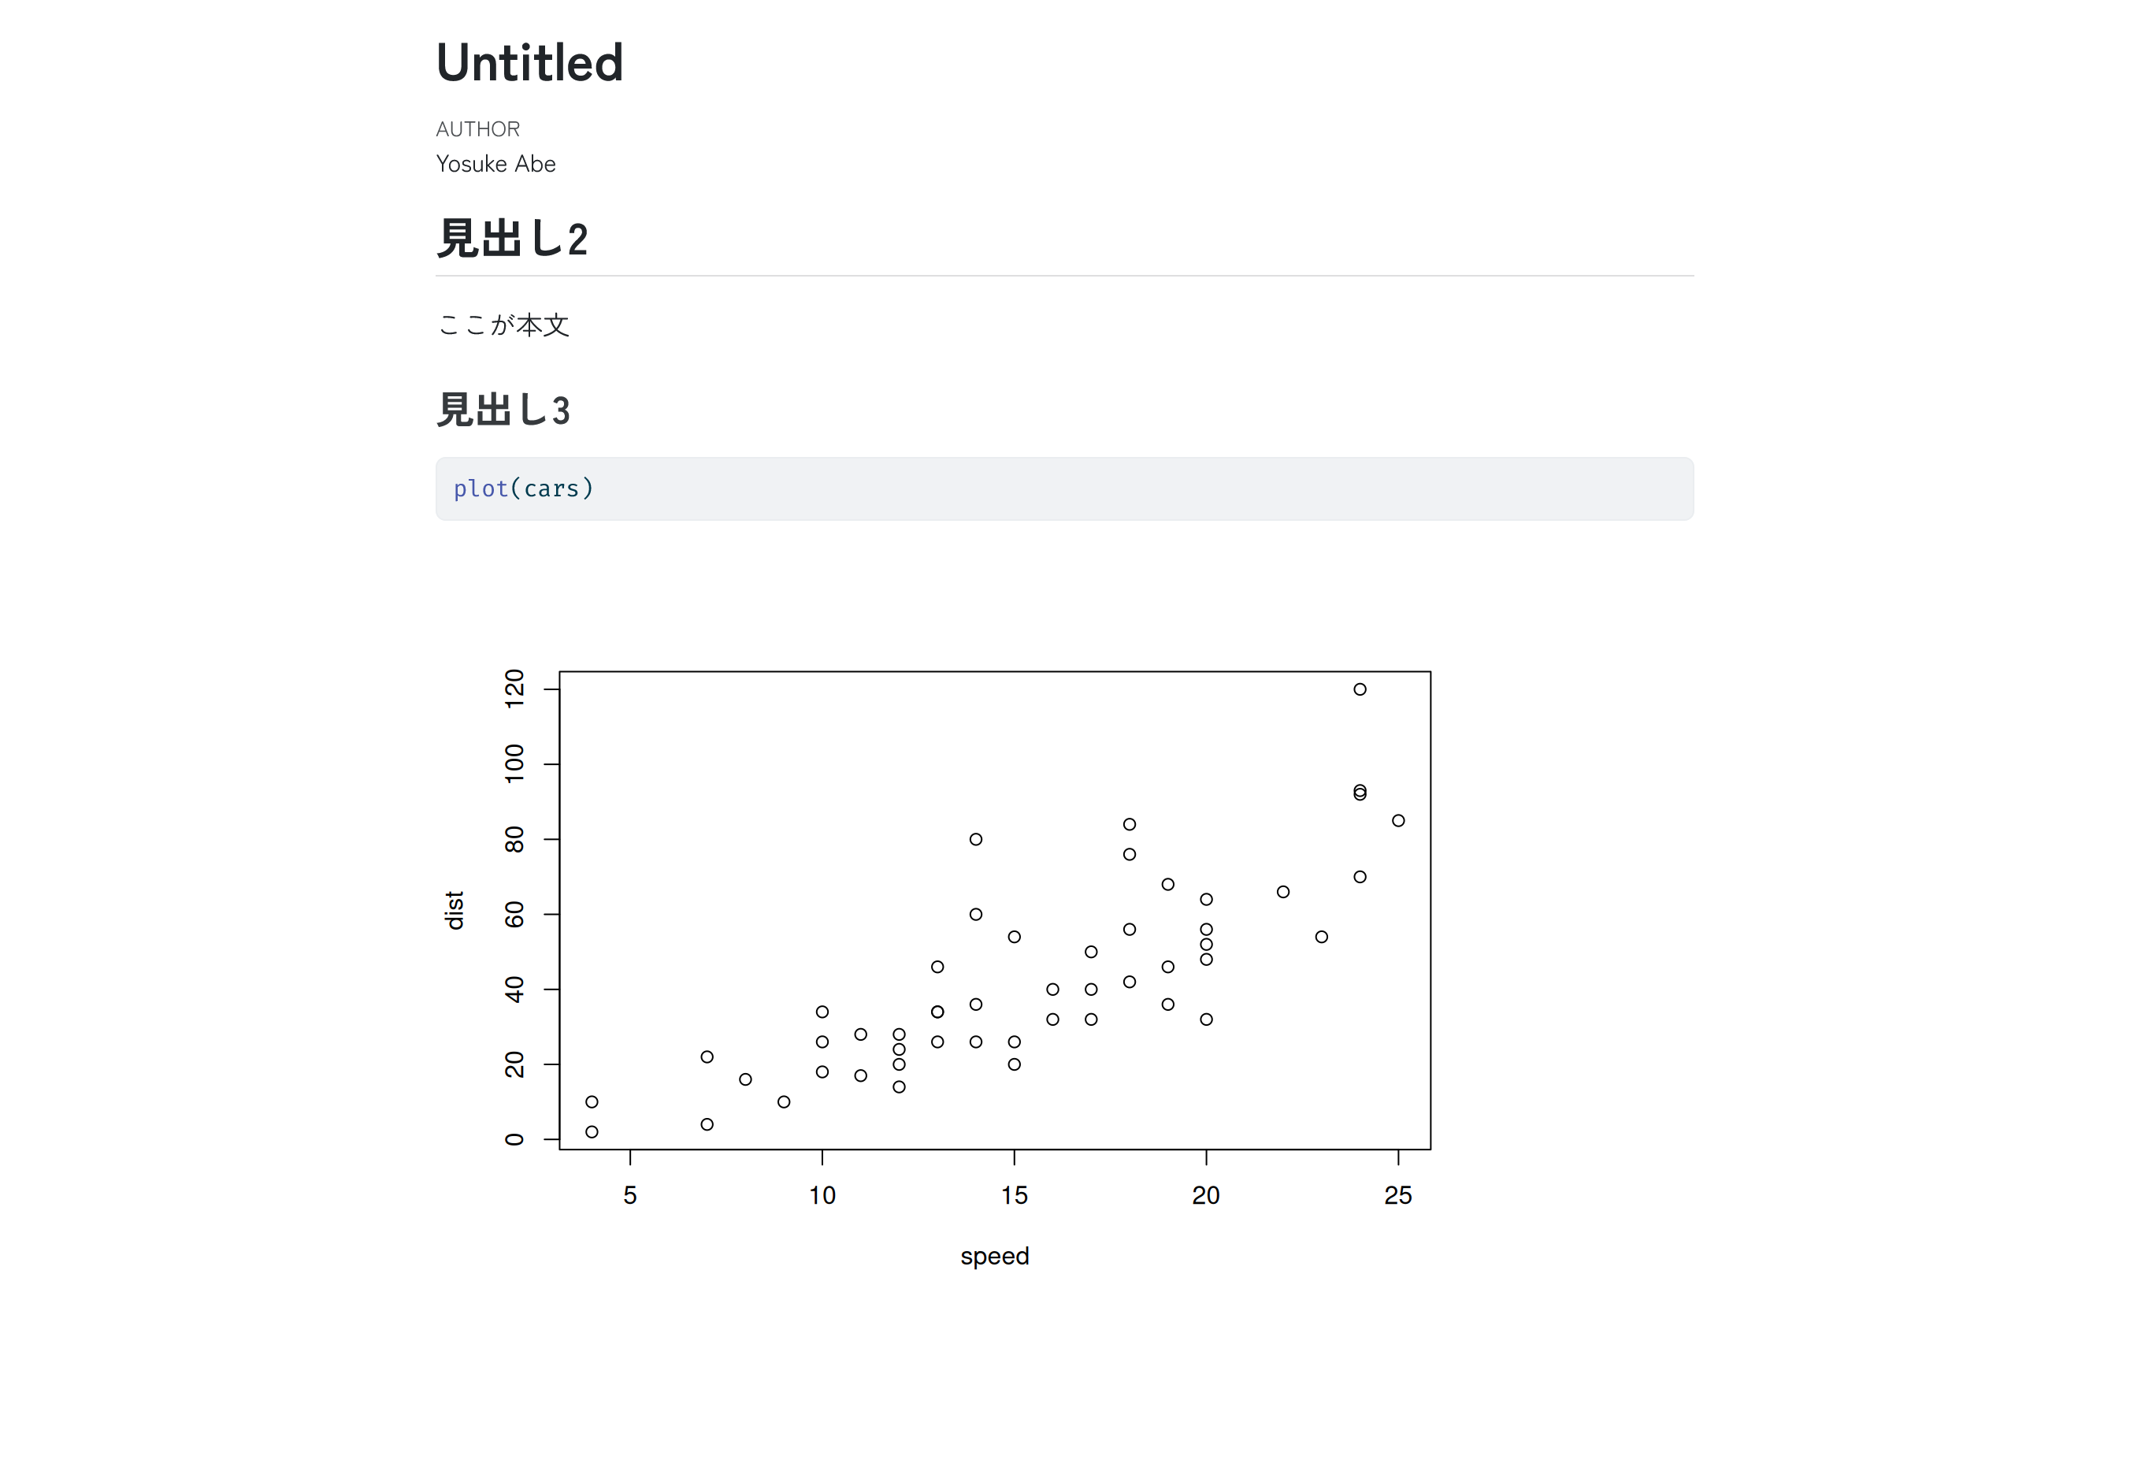Click the ここが本文 paragraph text
Viewport: 2130px width, 1467px height.
click(503, 325)
